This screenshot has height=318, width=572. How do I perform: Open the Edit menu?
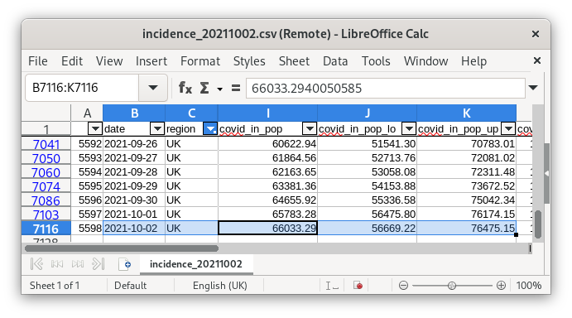72,61
